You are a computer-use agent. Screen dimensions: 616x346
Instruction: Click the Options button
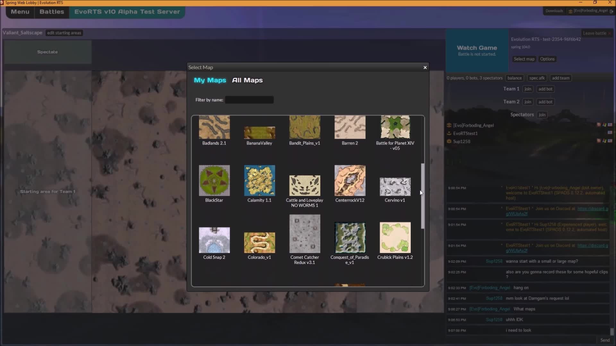547,59
